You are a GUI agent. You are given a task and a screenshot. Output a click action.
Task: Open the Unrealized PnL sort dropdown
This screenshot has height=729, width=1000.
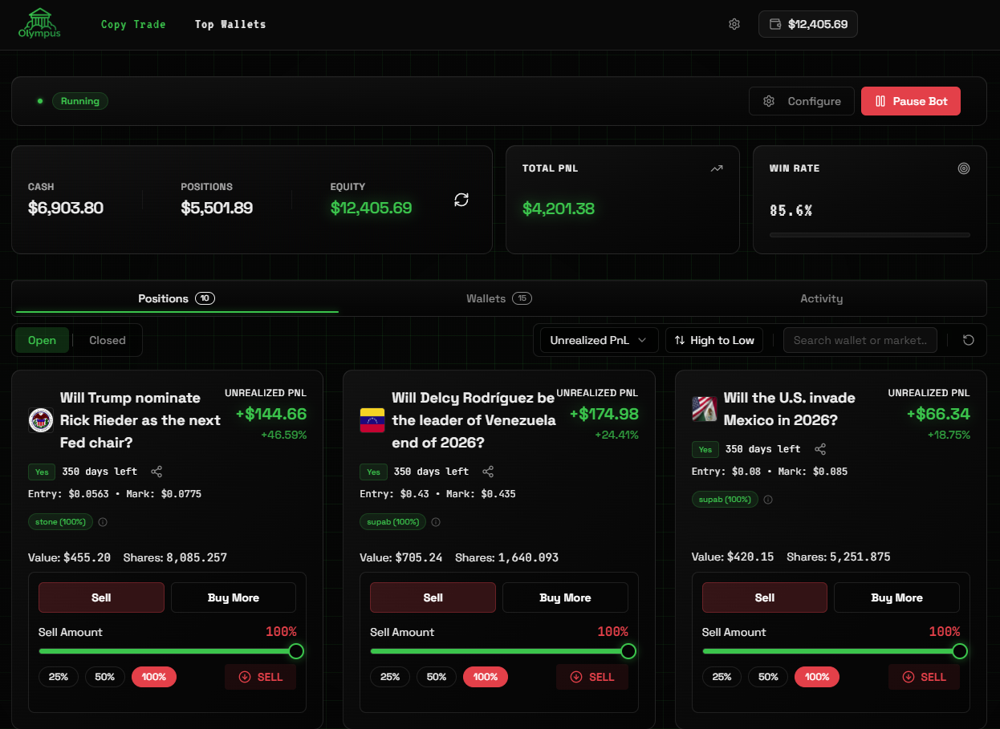pyautogui.click(x=599, y=340)
